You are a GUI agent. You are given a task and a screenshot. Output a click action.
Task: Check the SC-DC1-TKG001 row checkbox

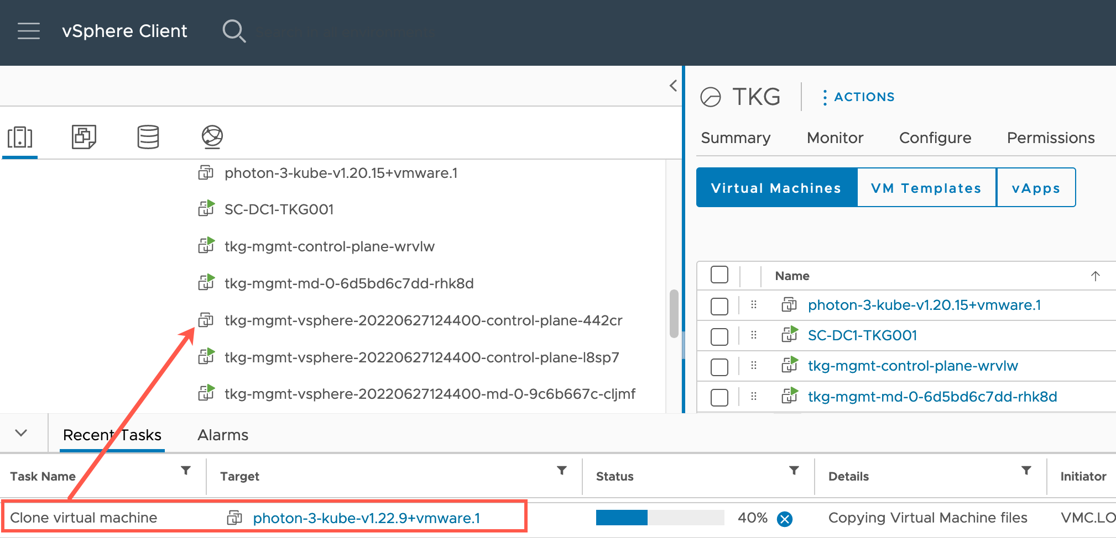719,336
